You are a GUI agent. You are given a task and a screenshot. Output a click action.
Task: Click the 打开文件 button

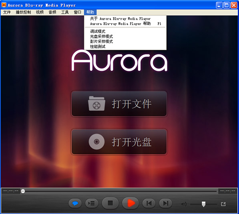[119, 104]
